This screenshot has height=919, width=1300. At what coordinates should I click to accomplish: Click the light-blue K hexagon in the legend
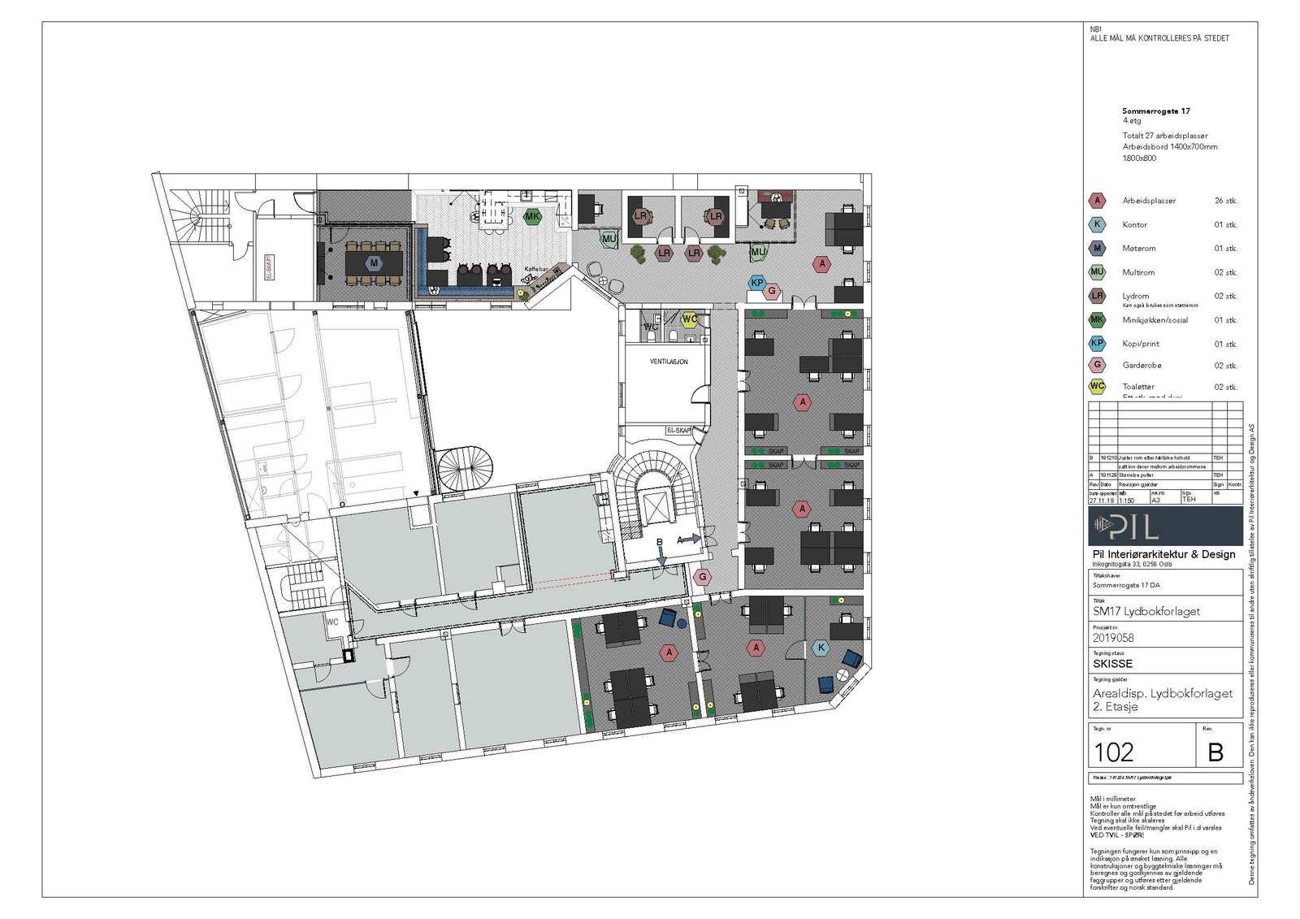point(1097,224)
